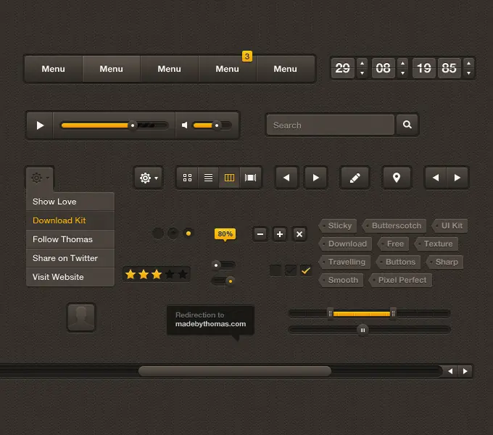Click left arrow in joined arrow pair
The image size is (493, 435).
436,178
